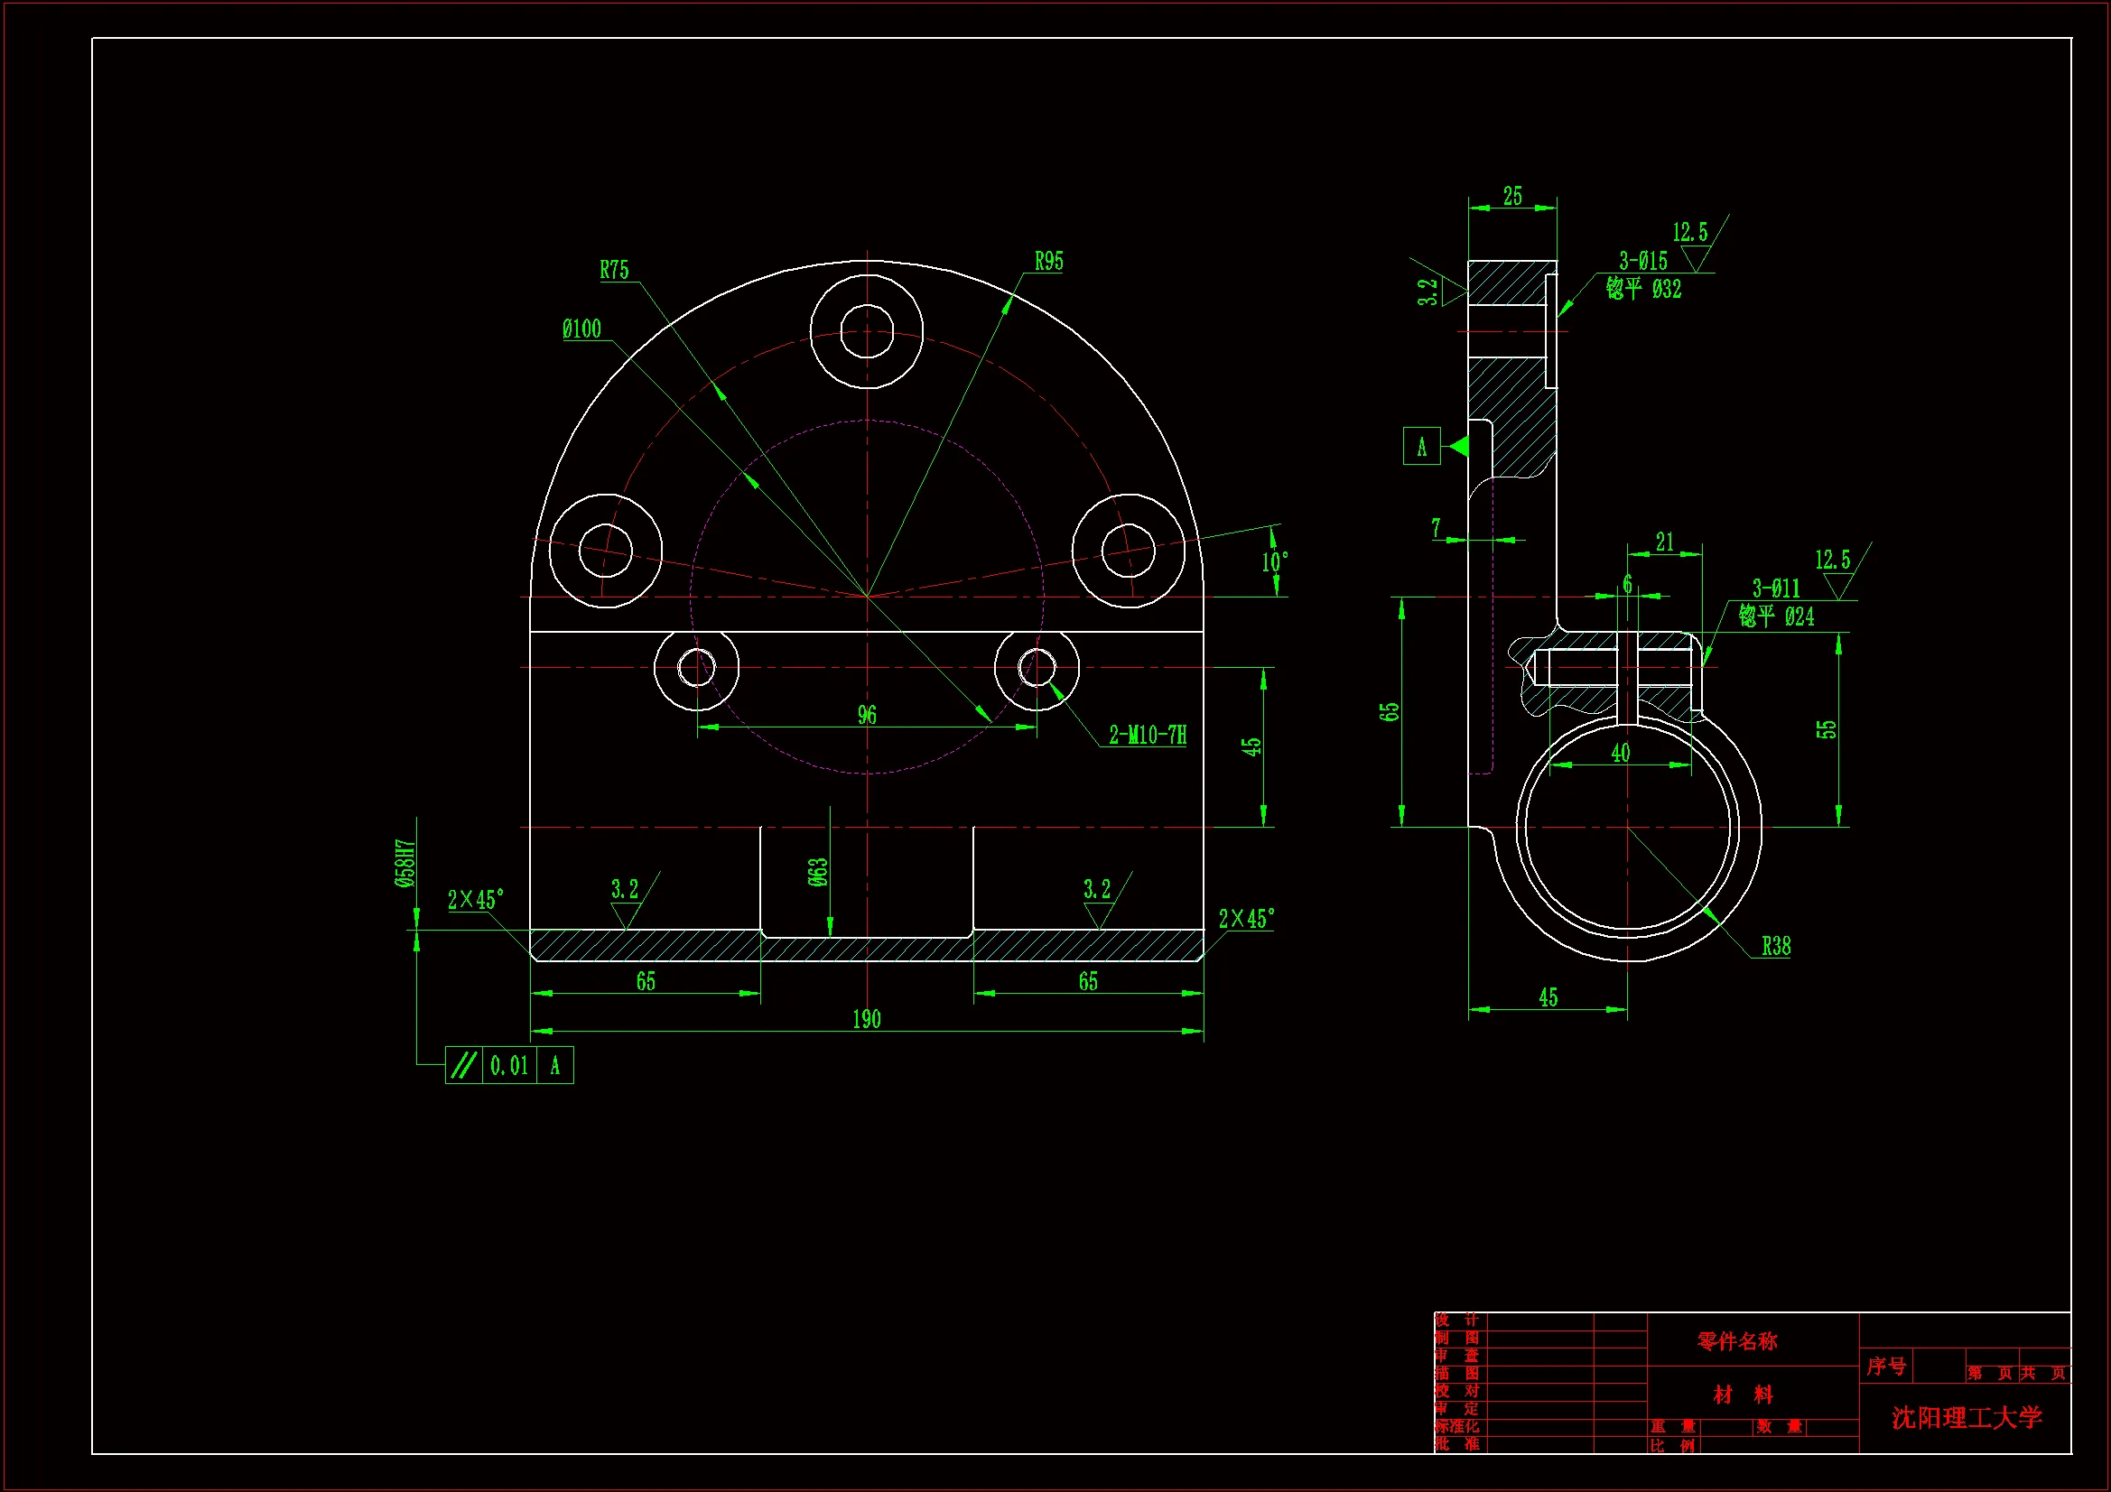Viewport: 2111px width, 1492px height.
Task: Select the R95 radius dimension text
Action: pyautogui.click(x=1048, y=261)
